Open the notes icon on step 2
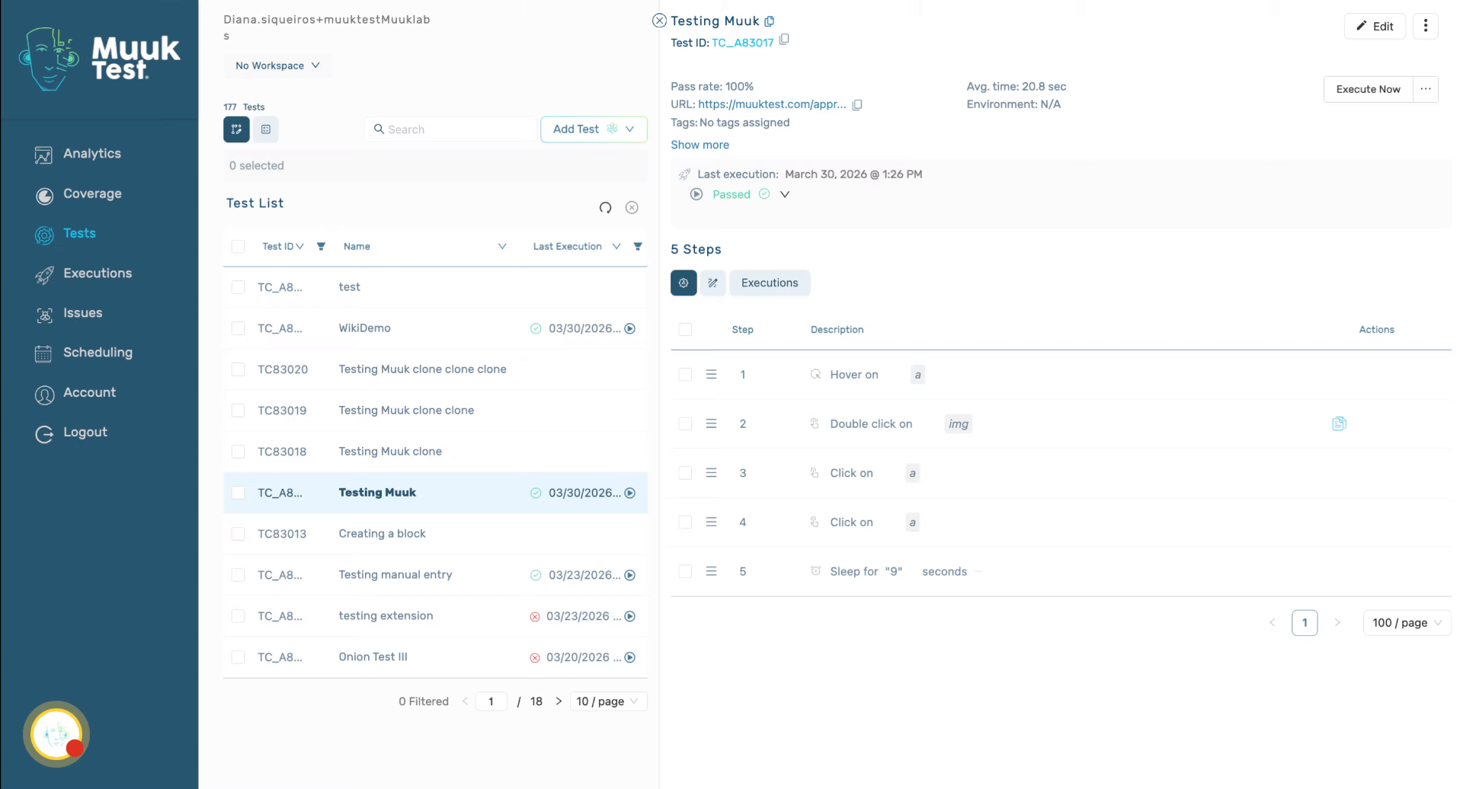1463x789 pixels. click(x=1339, y=423)
